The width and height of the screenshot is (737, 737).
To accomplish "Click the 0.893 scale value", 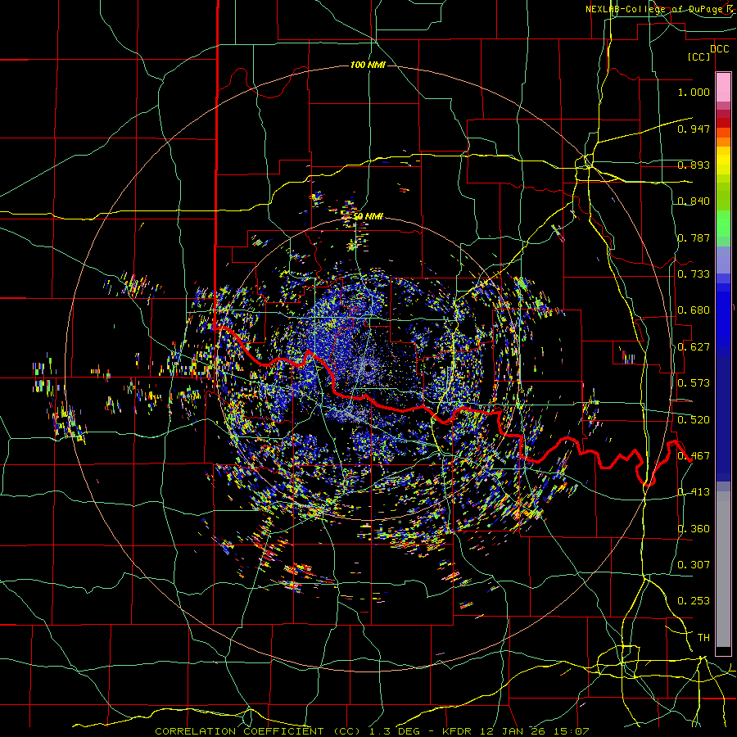I will [x=694, y=165].
